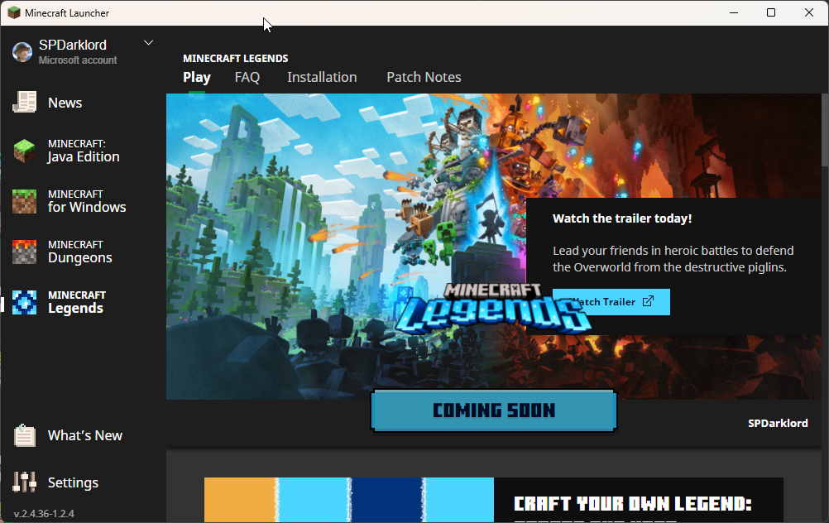The height and width of the screenshot is (523, 829).
Task: Select Minecraft Legends in sidebar
Action: click(x=77, y=303)
